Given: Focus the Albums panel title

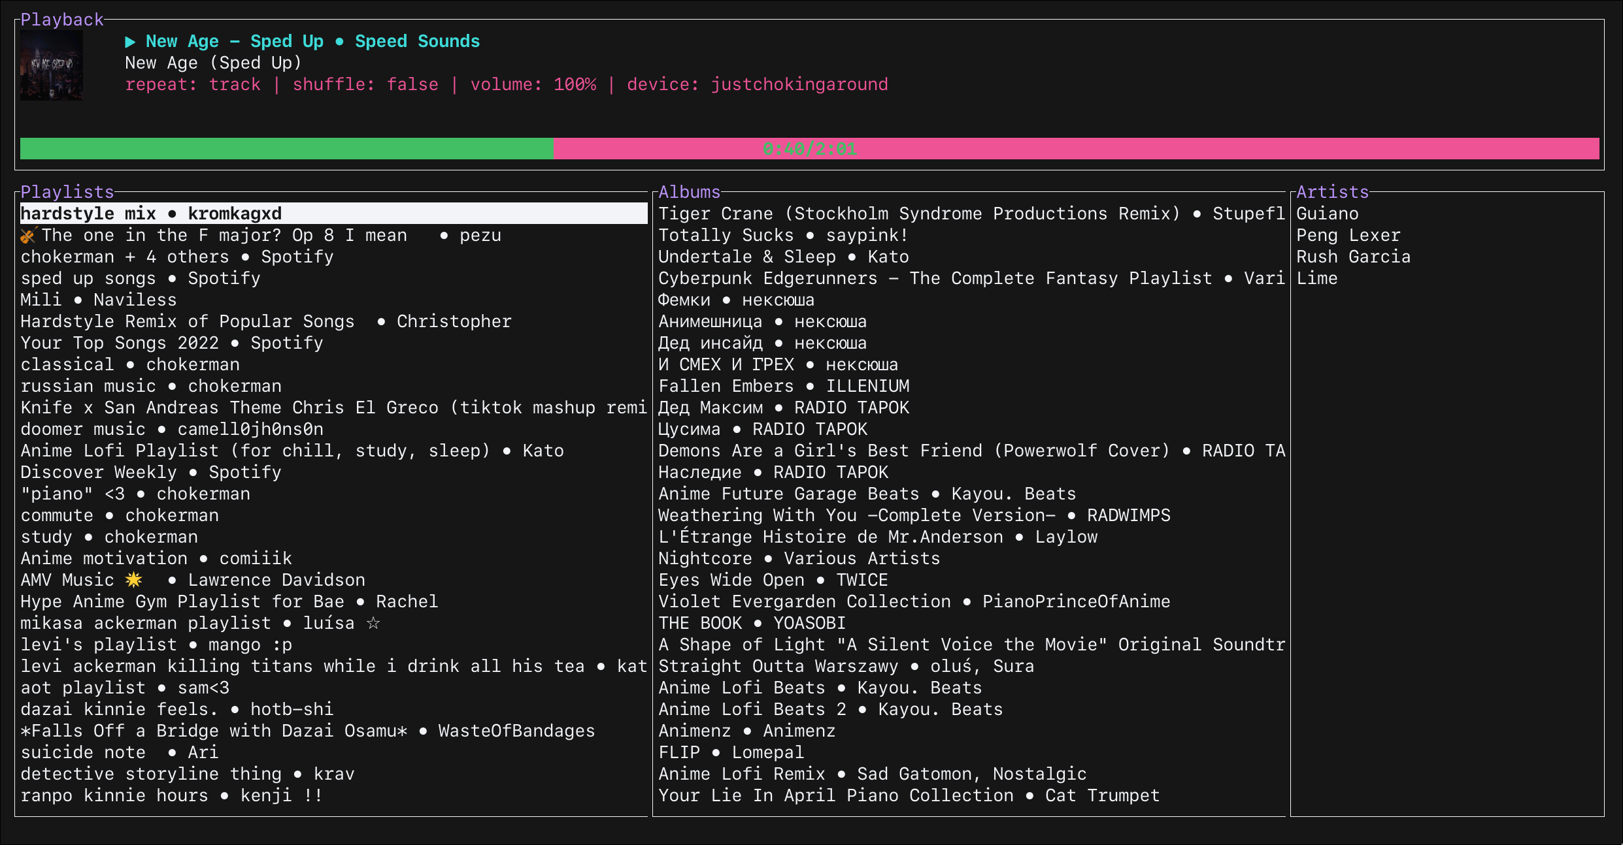Looking at the screenshot, I should [x=689, y=192].
